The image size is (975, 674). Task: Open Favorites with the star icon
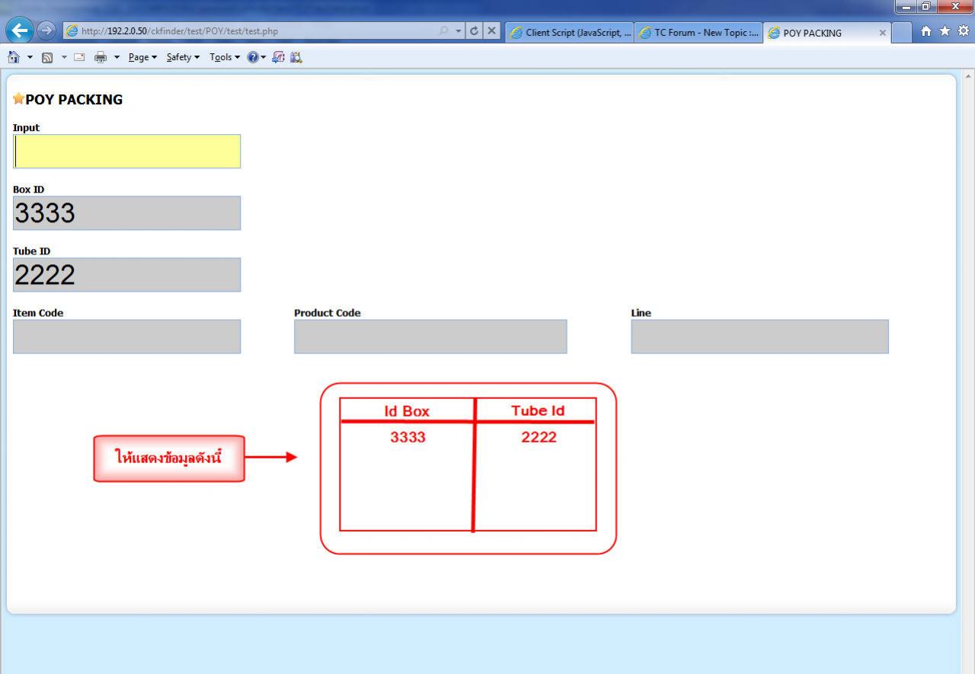coord(945,31)
